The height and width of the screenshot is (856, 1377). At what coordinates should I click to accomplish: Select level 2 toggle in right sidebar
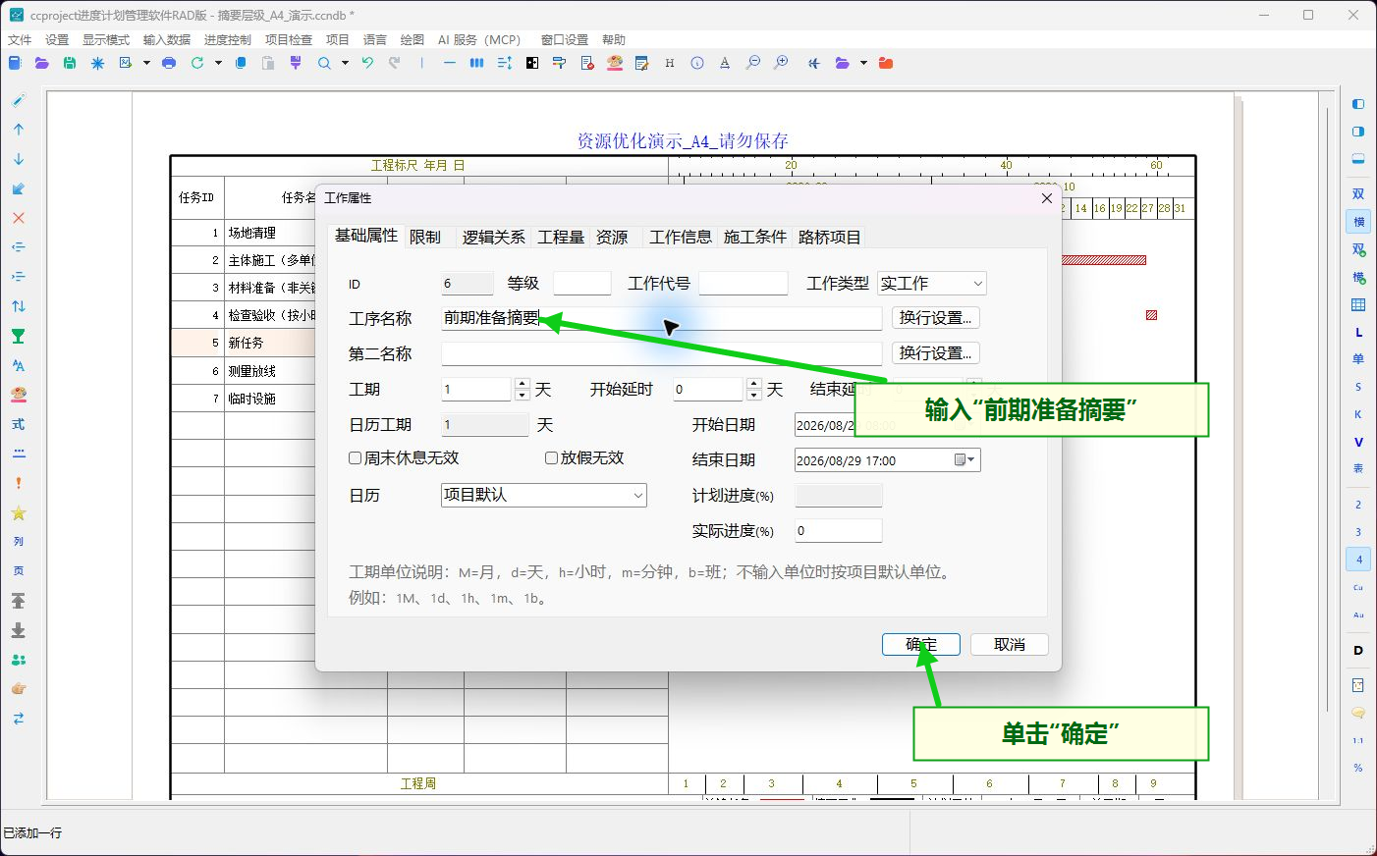point(1358,505)
